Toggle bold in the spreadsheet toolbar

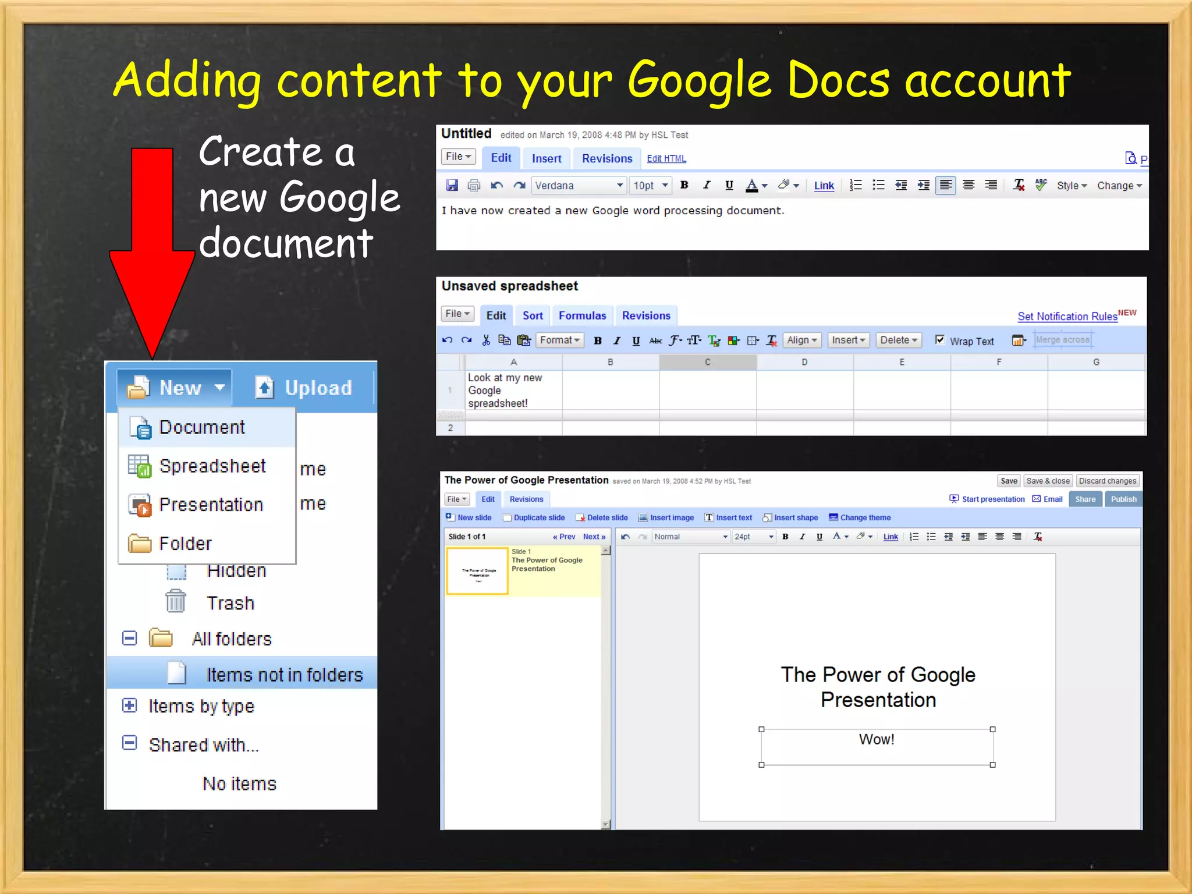pyautogui.click(x=598, y=341)
